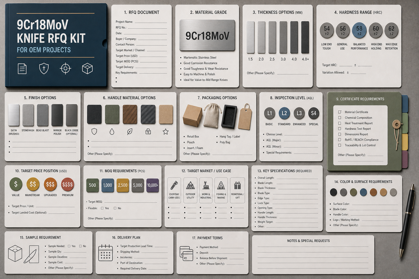Check the Traceability & Lot Control box

tap(340, 145)
